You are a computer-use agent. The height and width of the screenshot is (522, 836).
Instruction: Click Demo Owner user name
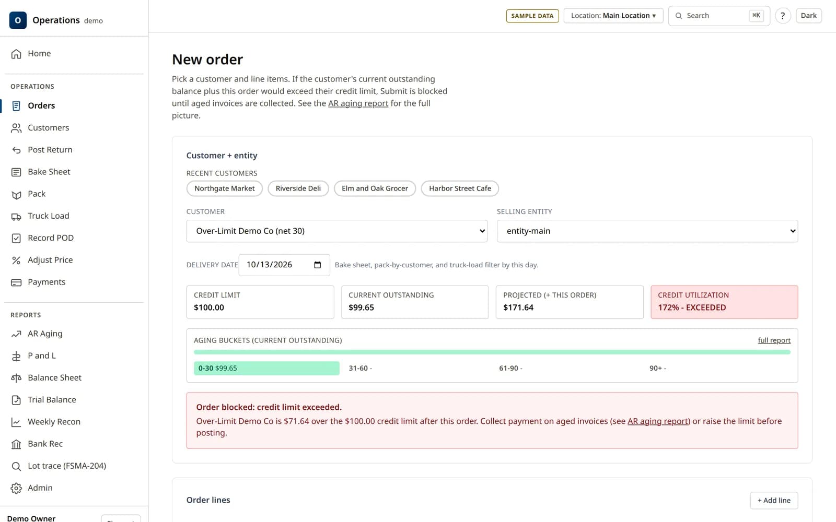click(31, 518)
